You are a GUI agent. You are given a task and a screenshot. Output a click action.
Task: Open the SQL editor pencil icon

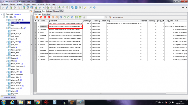click(x=85, y=7)
